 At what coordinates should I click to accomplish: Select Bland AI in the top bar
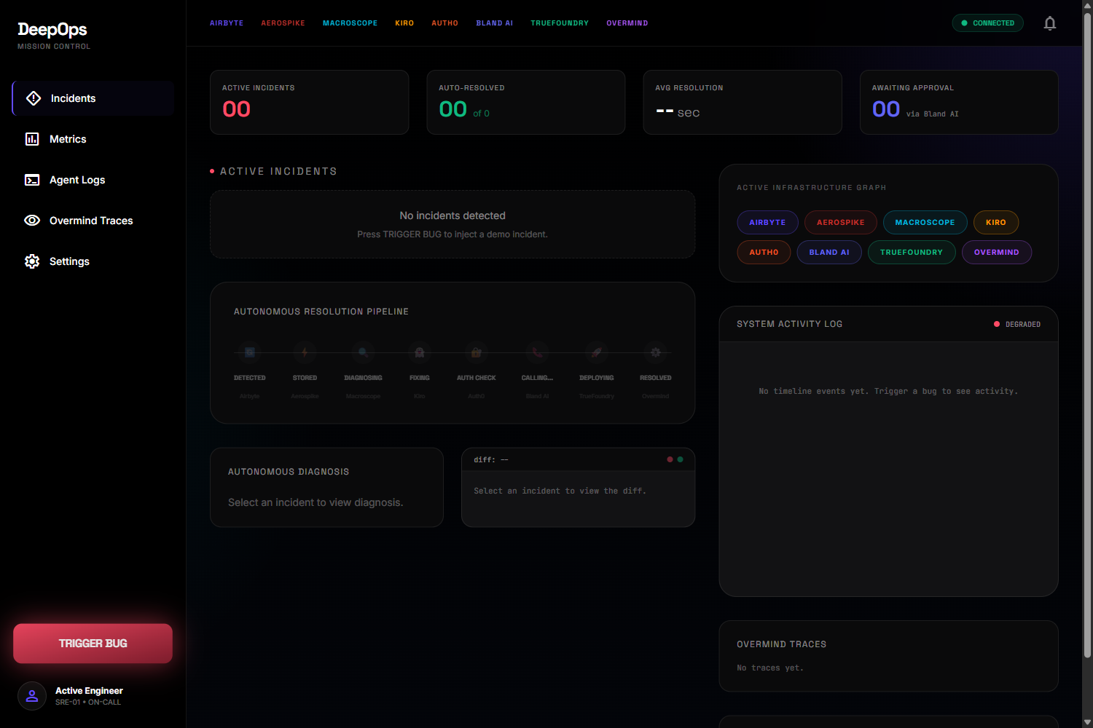pyautogui.click(x=495, y=23)
